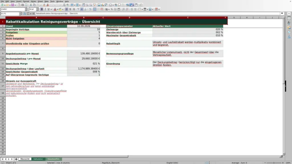Select the Merge and Center Cells icon

95,9
